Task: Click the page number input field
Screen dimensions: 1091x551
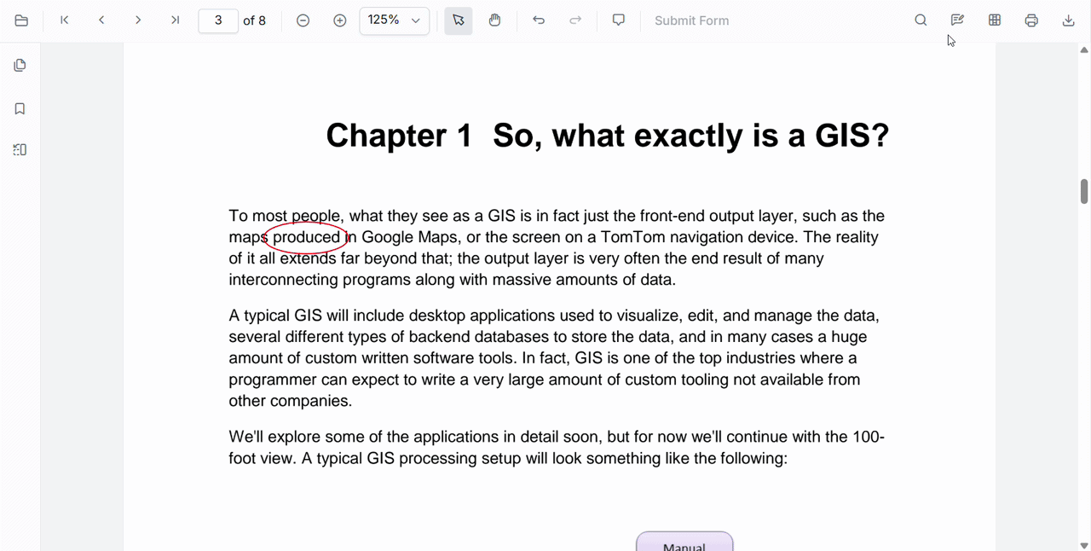Action: coord(218,20)
